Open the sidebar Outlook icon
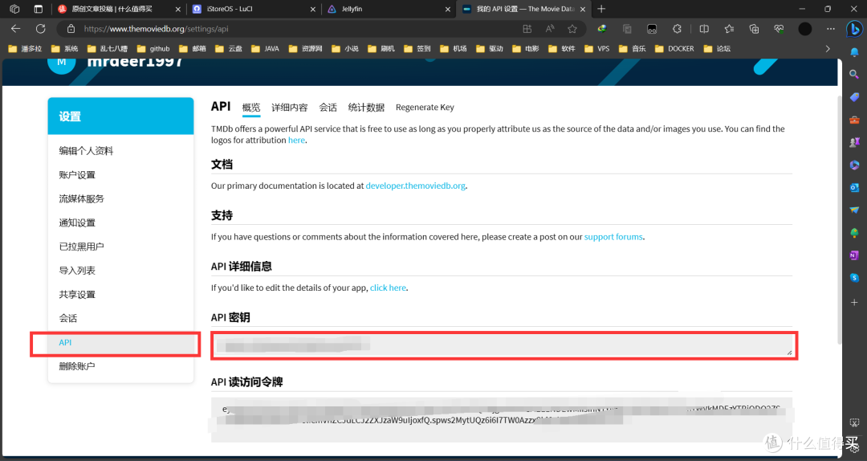The height and width of the screenshot is (461, 867). (854, 188)
